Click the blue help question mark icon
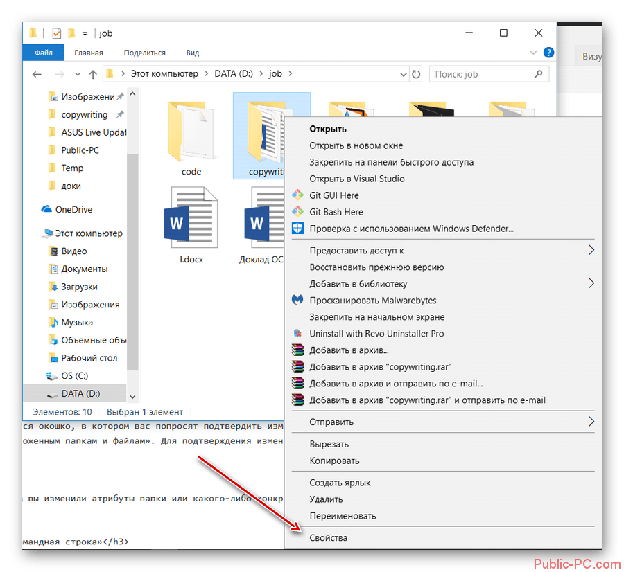 point(548,53)
